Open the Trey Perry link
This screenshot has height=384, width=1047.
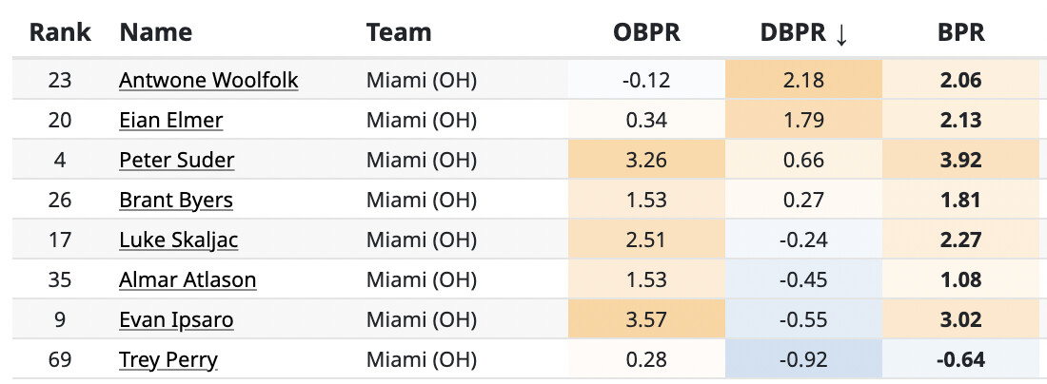click(x=168, y=359)
